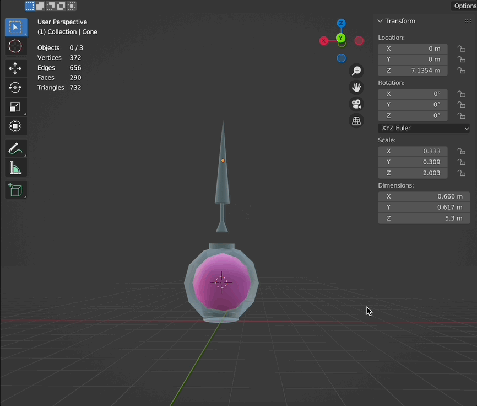Lock Scale Y value
Screen dimensions: 477x406
462,162
